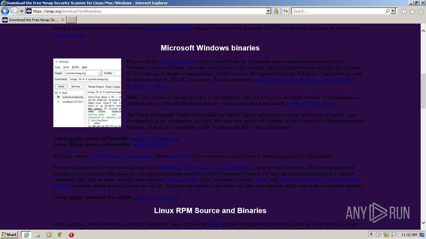Follow the custom license terms link

(x=170, y=28)
